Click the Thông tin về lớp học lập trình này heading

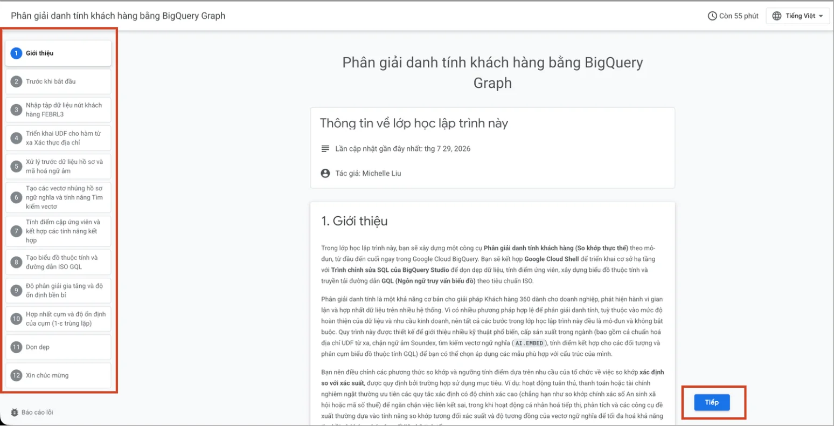coord(414,123)
